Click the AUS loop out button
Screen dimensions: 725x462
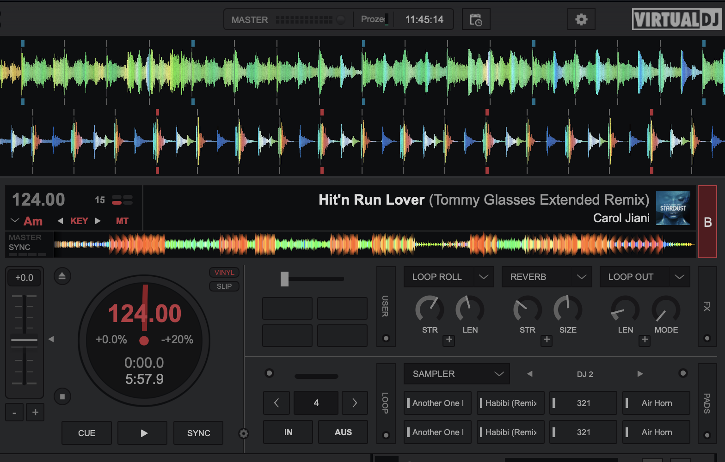pos(343,432)
